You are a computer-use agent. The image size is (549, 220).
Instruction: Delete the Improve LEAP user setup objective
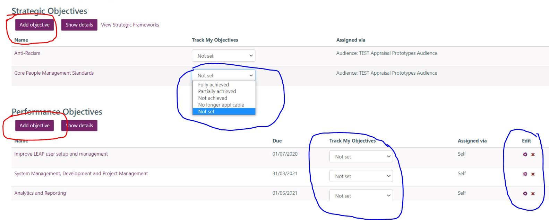[x=533, y=155]
